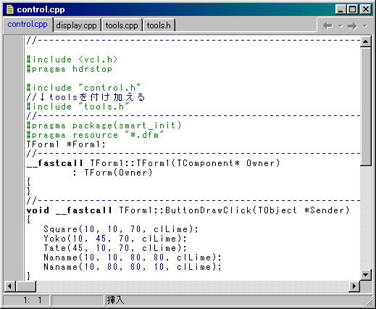The height and width of the screenshot is (309, 376).
Task: Click the line '#pragma hdrstop'
Action: click(70, 69)
